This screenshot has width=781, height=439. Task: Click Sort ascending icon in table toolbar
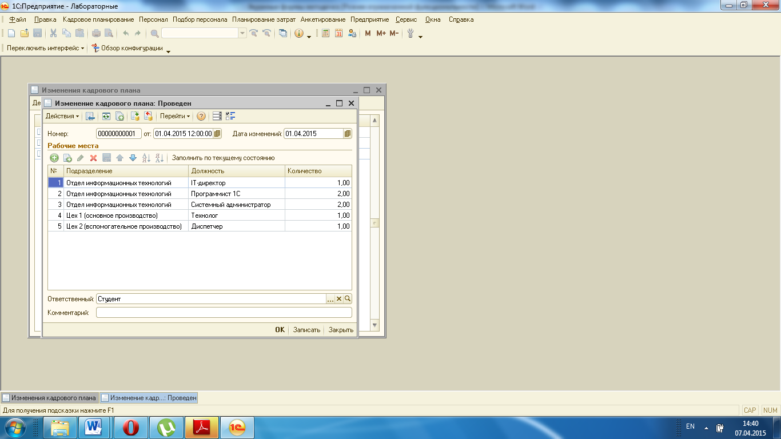[x=146, y=158]
